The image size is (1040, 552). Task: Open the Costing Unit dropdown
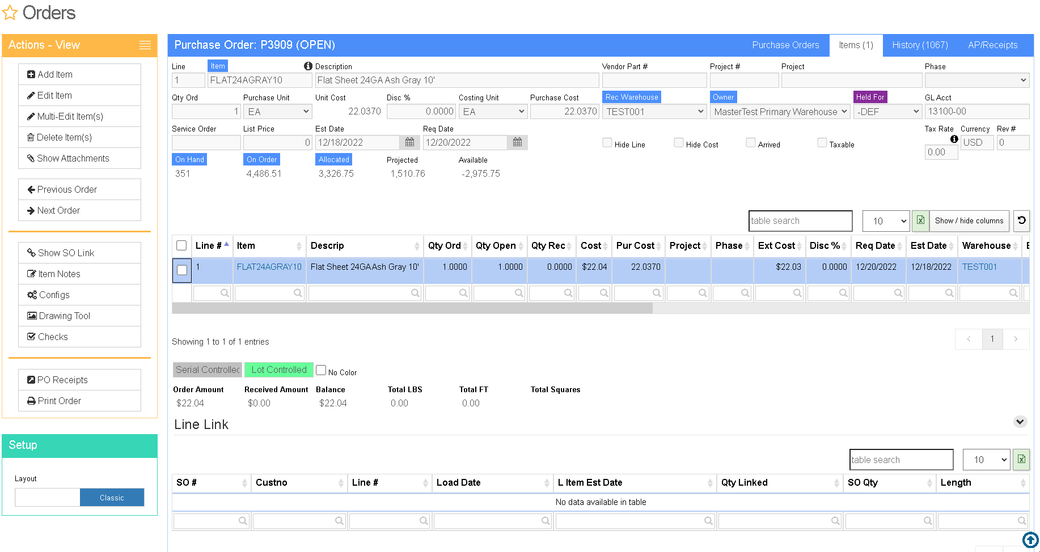point(493,112)
